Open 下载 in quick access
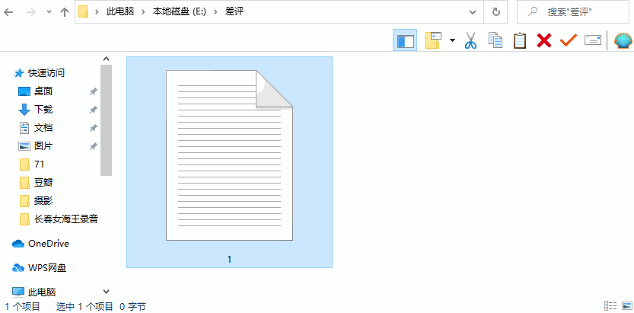 43,110
